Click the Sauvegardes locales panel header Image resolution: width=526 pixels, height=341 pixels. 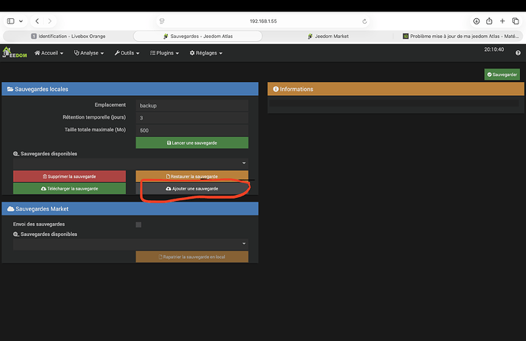(130, 89)
